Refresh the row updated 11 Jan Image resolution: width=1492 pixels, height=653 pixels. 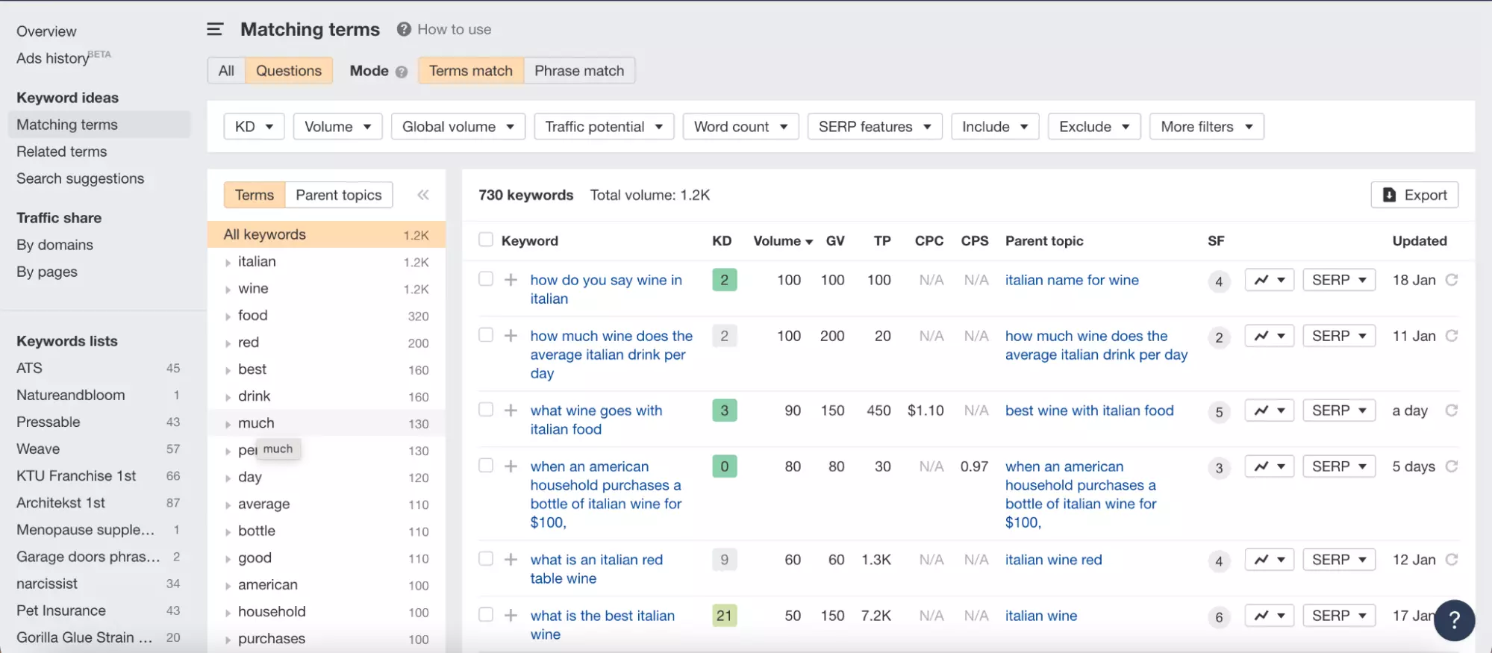pos(1452,336)
